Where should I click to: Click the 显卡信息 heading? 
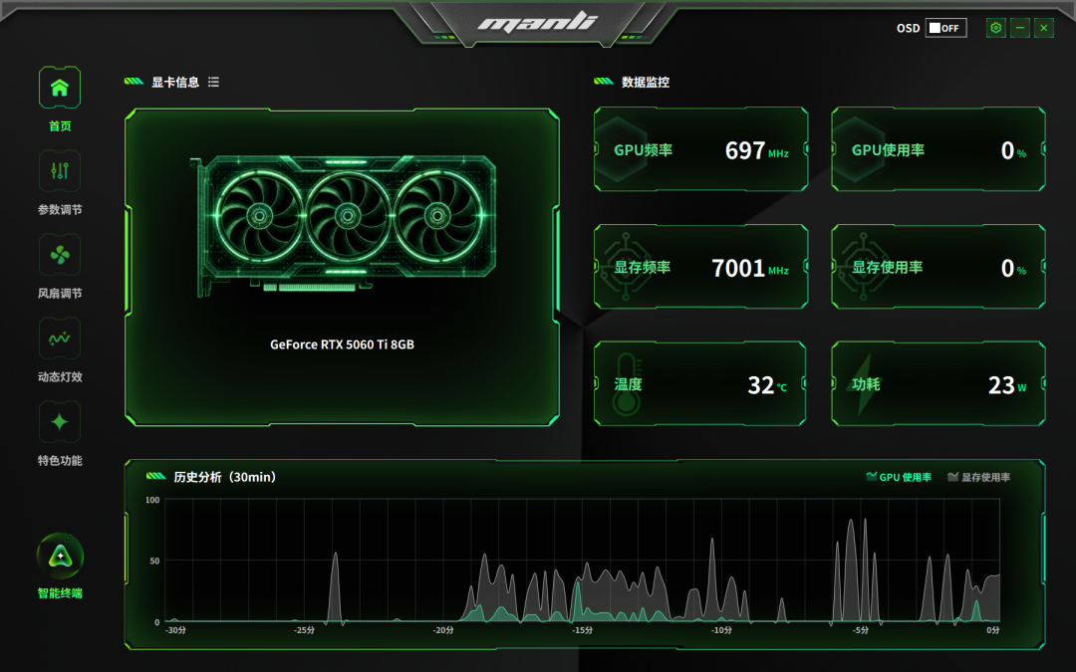pos(175,83)
